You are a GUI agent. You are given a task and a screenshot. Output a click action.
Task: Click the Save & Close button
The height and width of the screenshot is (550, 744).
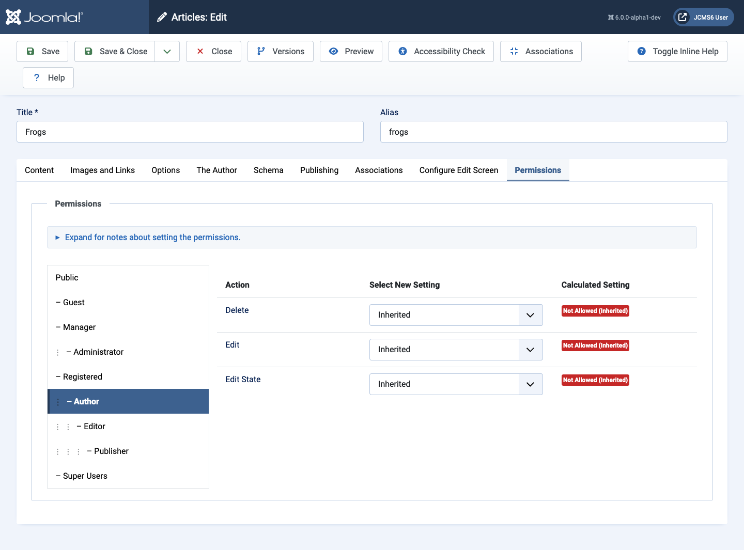[114, 51]
